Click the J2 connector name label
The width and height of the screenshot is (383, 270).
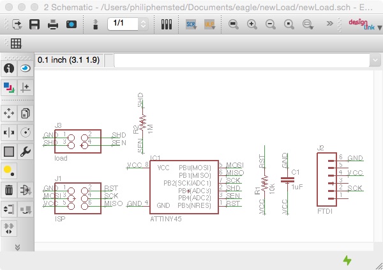pos(320,148)
